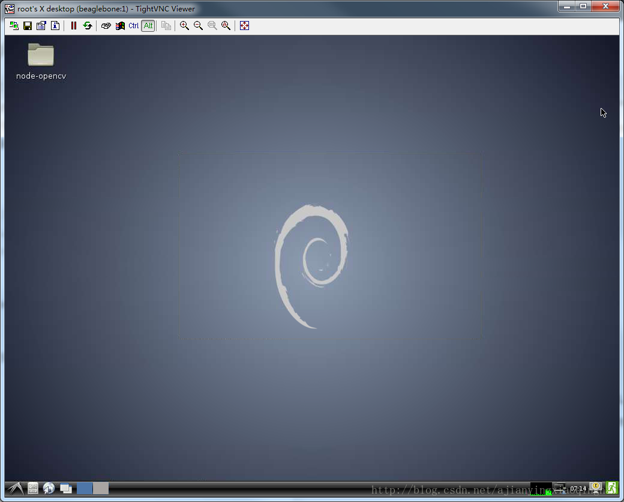Click the 07:14 panel clock
This screenshot has width=624, height=502.
[578, 488]
